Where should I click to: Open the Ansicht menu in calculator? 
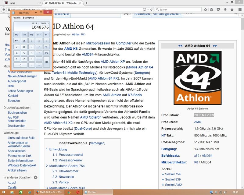coord(16,18)
